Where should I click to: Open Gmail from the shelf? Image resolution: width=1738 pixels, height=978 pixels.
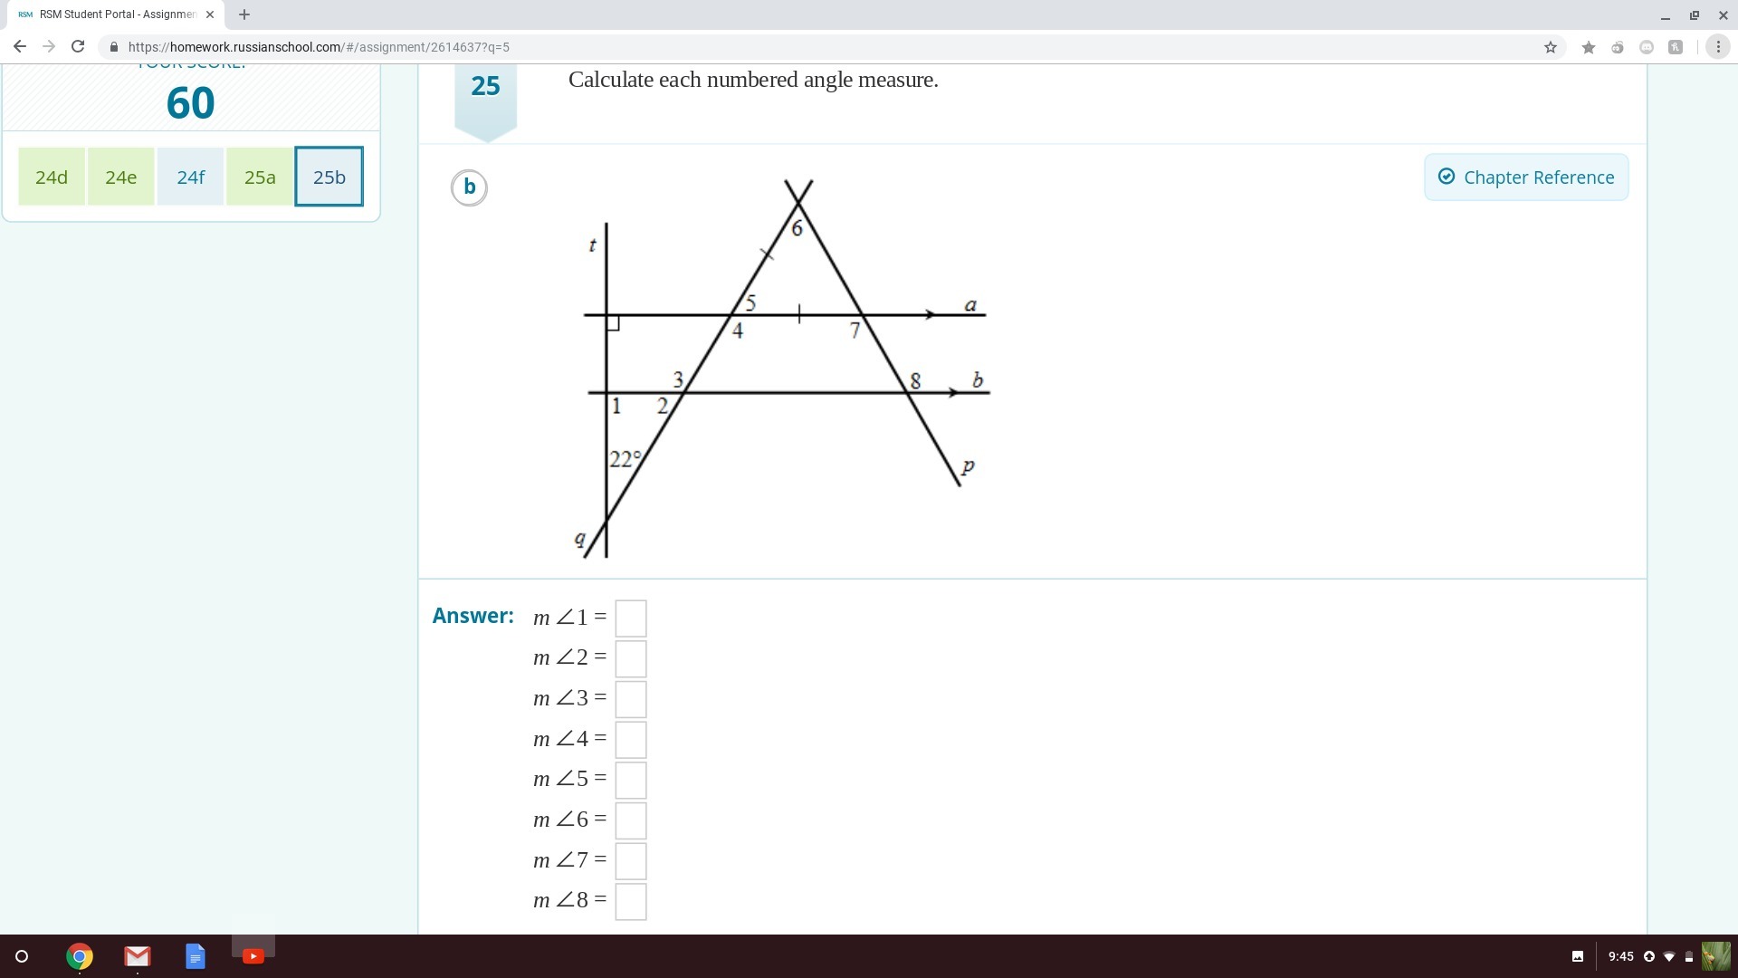(138, 956)
